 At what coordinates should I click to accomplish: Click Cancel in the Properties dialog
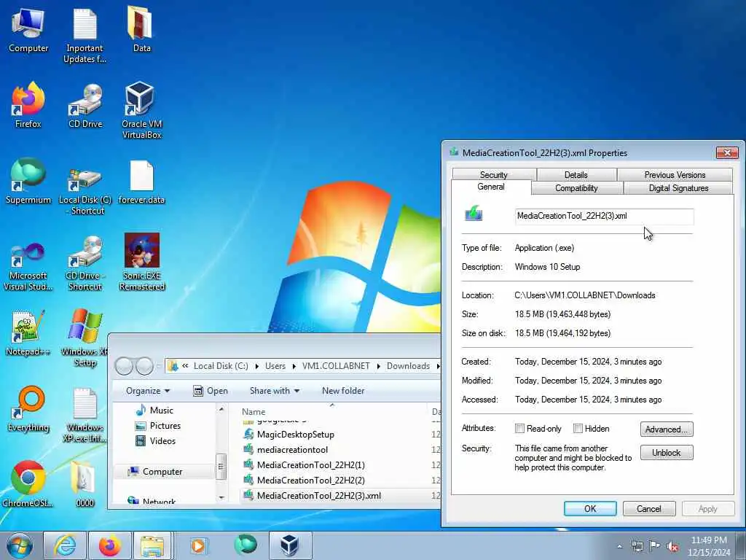(x=649, y=508)
